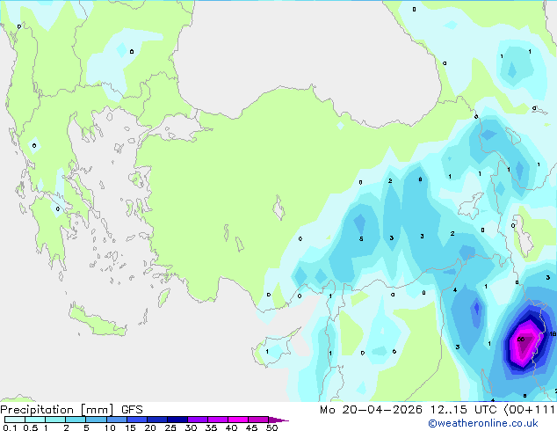
Task: Click the '1' value on Cyprus
Action: 267,352
